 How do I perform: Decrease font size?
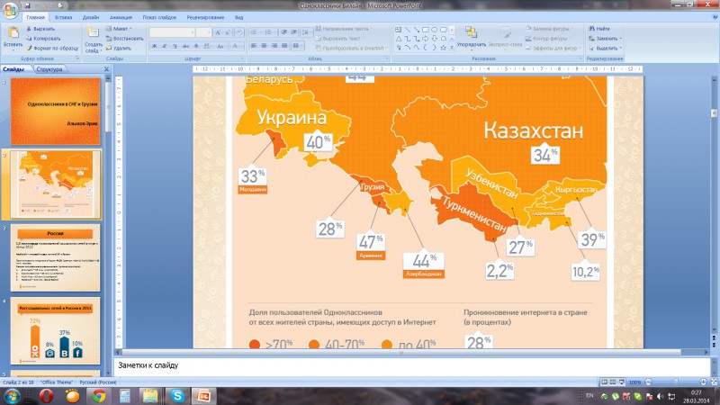pyautogui.click(x=228, y=32)
